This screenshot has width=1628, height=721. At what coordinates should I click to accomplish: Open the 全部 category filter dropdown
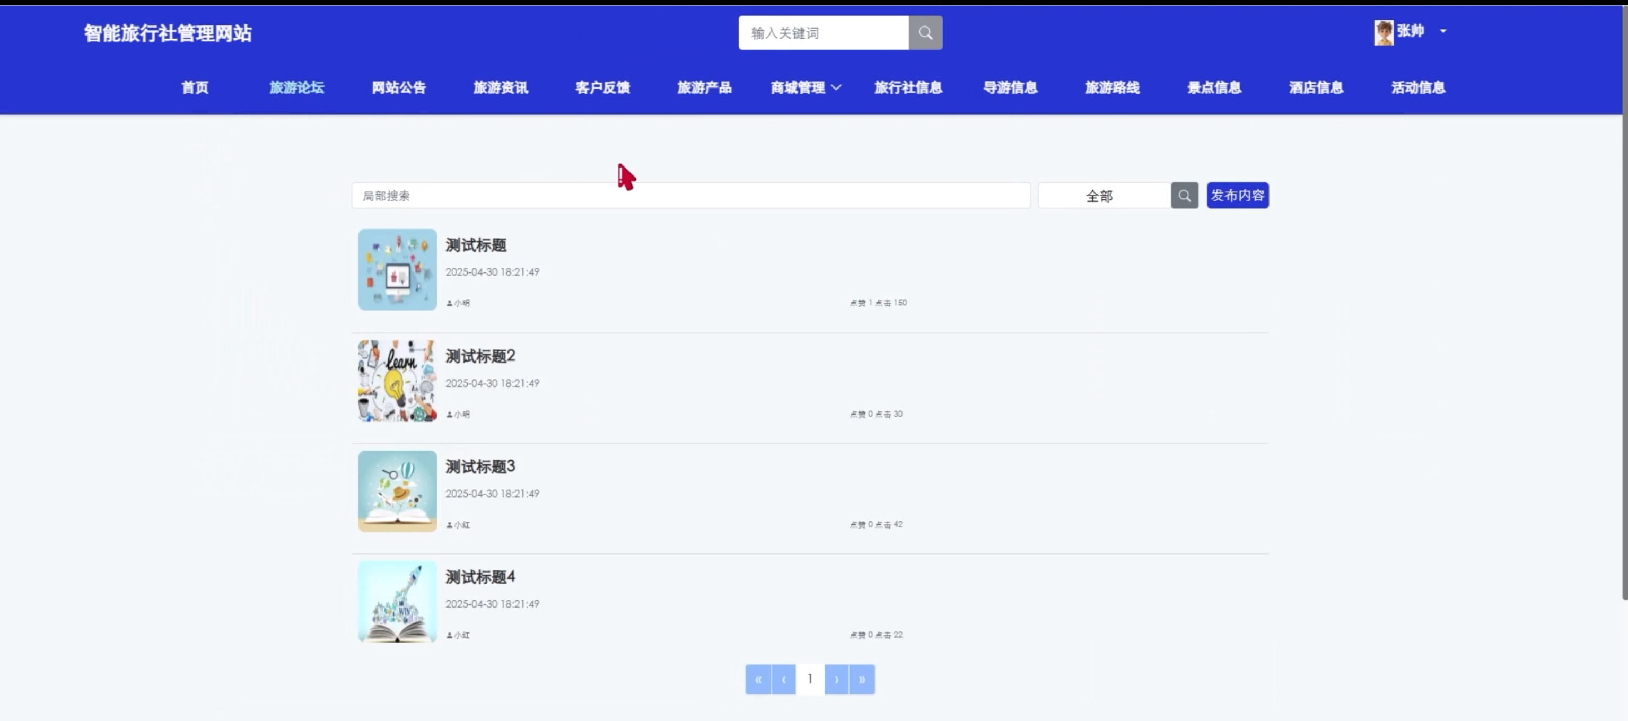(1103, 196)
